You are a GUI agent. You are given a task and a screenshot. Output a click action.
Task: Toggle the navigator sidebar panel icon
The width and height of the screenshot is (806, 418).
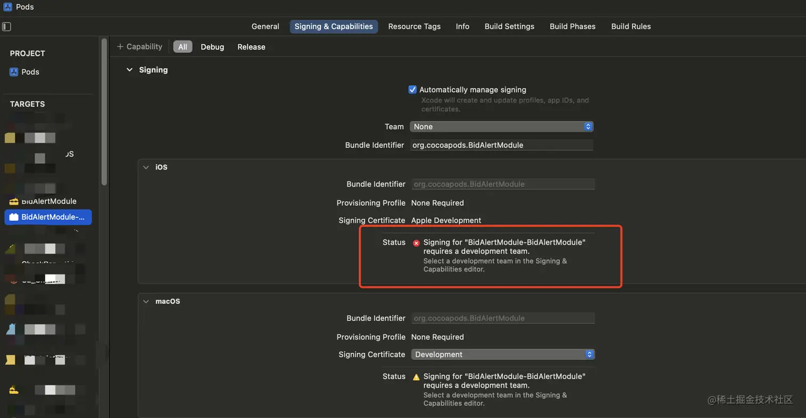(x=6, y=26)
